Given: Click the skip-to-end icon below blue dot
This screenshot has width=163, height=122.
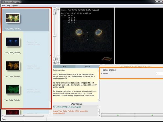Looking at the screenshot, I should pos(55,13).
